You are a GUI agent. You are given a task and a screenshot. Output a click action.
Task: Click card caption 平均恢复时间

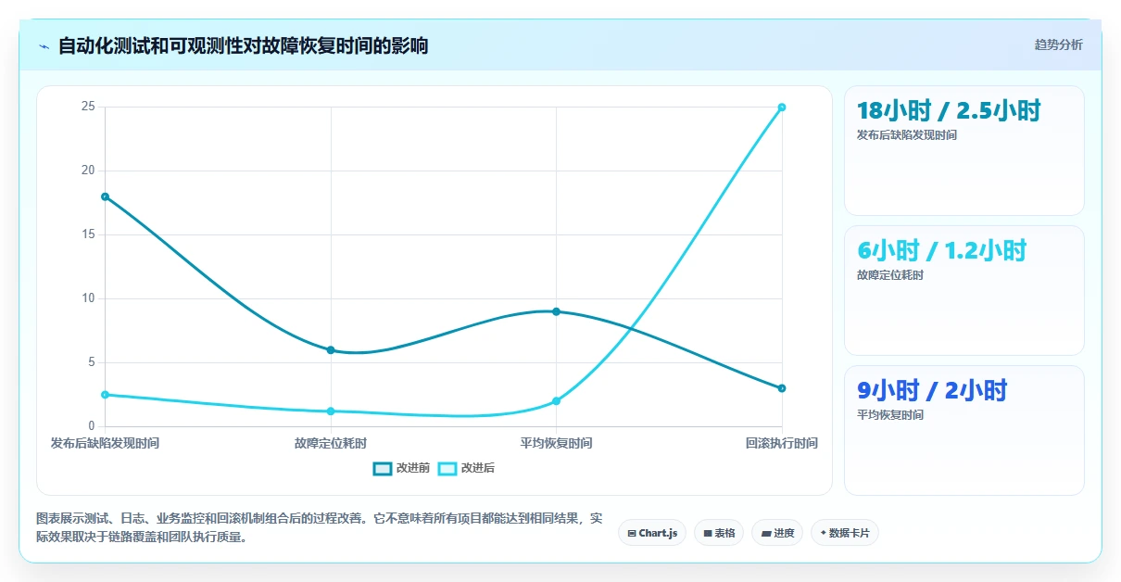890,415
